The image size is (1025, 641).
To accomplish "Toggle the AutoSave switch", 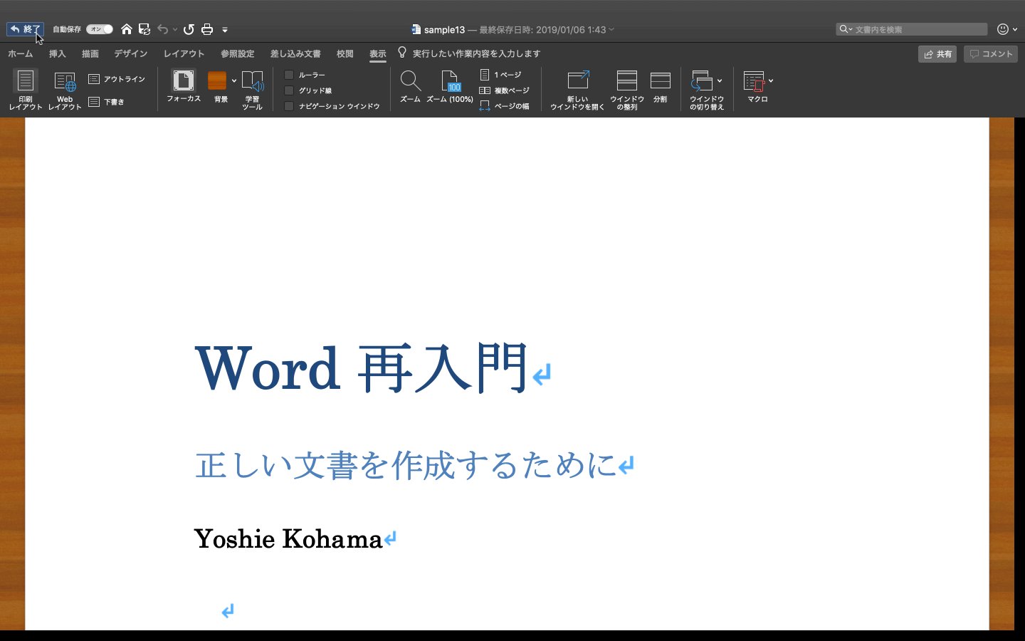I will (x=100, y=29).
